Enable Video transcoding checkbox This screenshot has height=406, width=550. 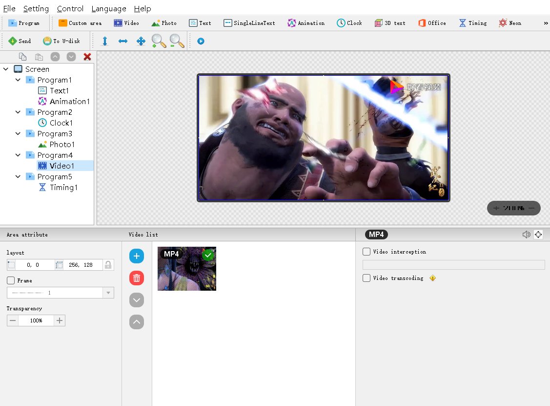click(x=367, y=278)
